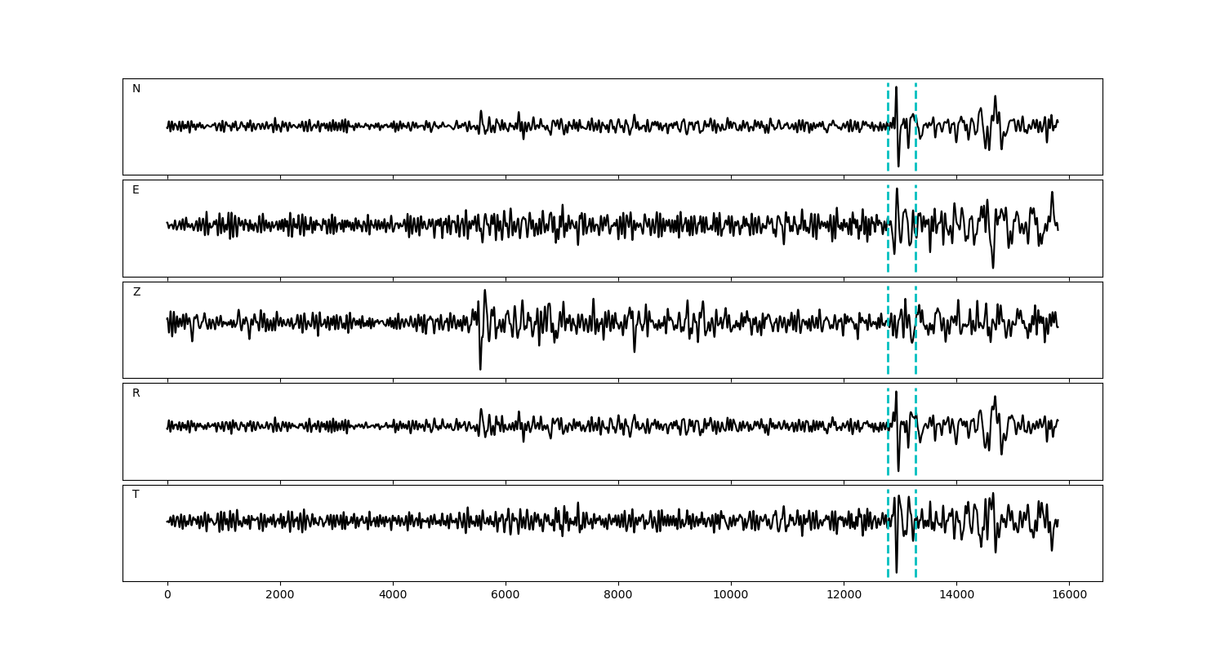The image size is (1225, 653).
Task: Click the deepest downward spike in Z trace
Action: click(x=480, y=368)
